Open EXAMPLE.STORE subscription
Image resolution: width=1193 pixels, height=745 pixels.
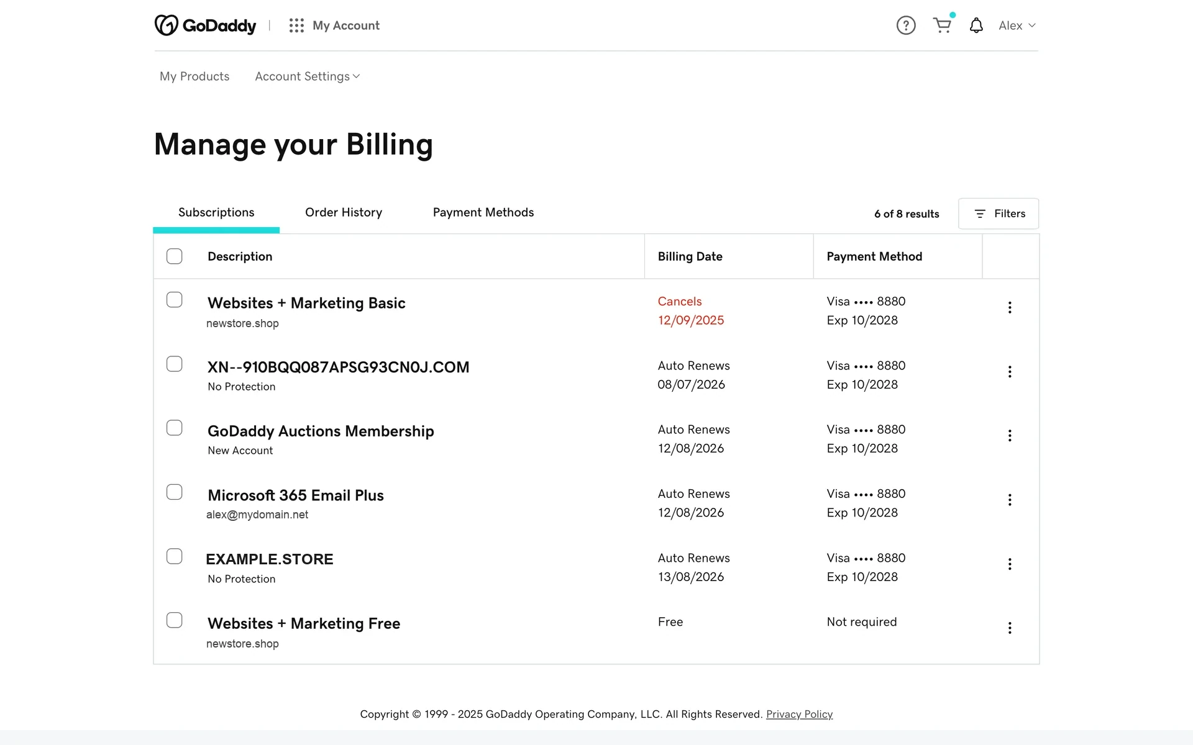[x=270, y=559]
